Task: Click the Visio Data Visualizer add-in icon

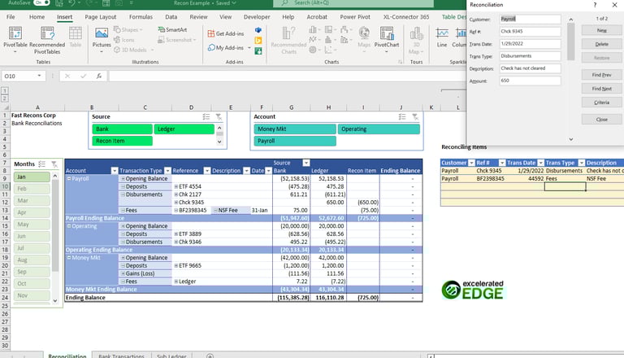Action: 258,30
